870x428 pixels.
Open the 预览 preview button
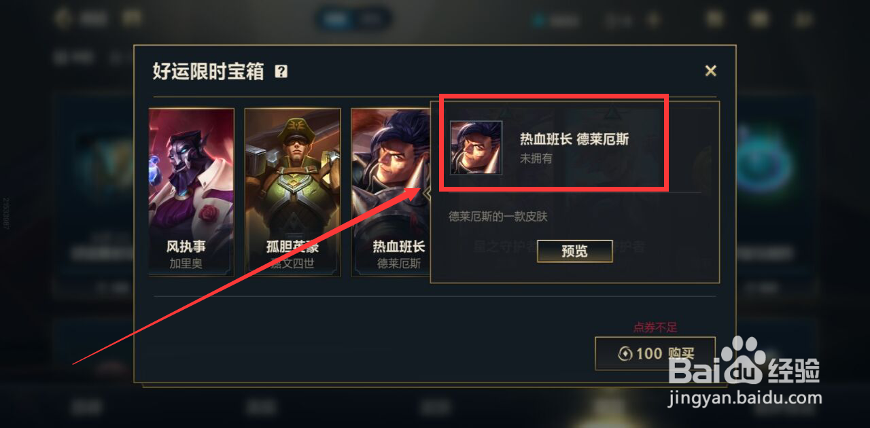(574, 251)
